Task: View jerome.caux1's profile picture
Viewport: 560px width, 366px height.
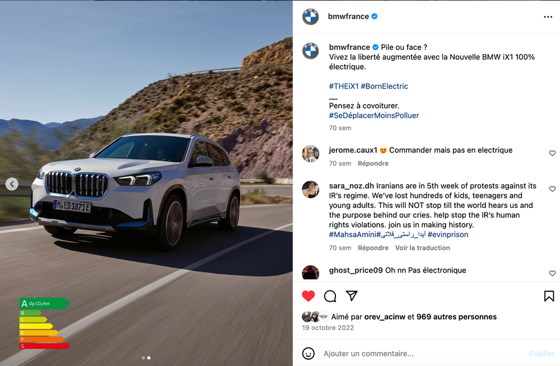Action: 310,154
